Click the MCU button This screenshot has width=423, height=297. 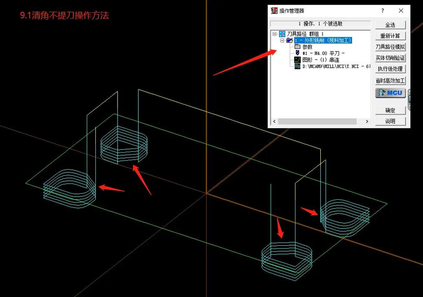[x=390, y=93]
